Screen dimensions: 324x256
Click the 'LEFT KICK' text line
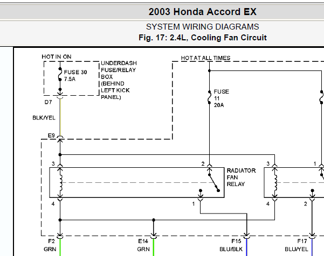point(115,90)
